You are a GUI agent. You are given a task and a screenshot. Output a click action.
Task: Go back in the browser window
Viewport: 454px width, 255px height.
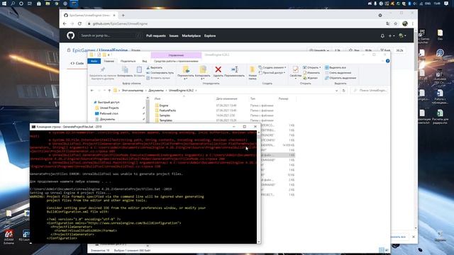(x=65, y=23)
